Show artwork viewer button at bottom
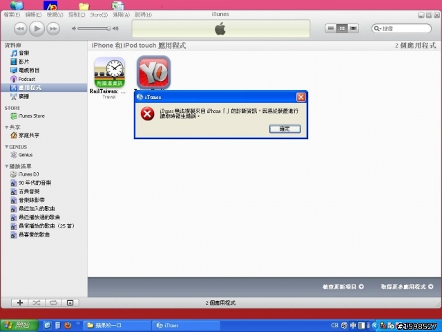Viewport: 442px width, 332px height. pos(70,303)
